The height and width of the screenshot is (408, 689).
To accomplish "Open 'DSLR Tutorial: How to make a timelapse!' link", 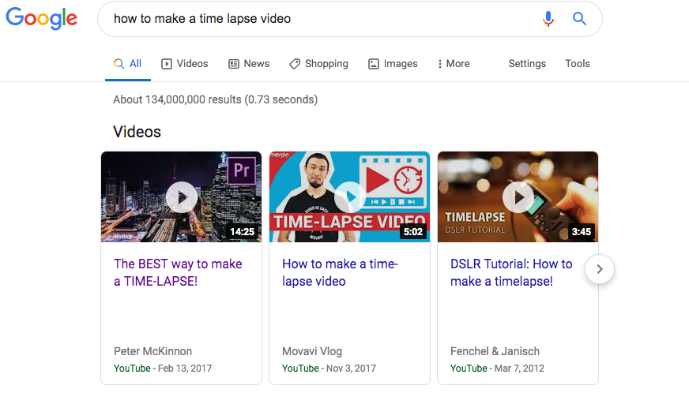I will pyautogui.click(x=511, y=272).
